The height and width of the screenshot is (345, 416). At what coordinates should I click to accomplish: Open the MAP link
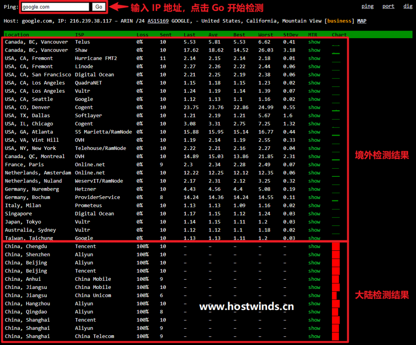pos(362,21)
